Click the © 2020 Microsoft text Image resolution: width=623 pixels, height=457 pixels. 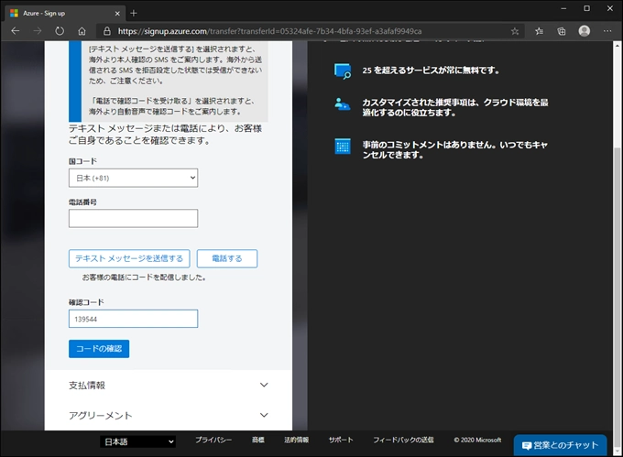pyautogui.click(x=477, y=440)
